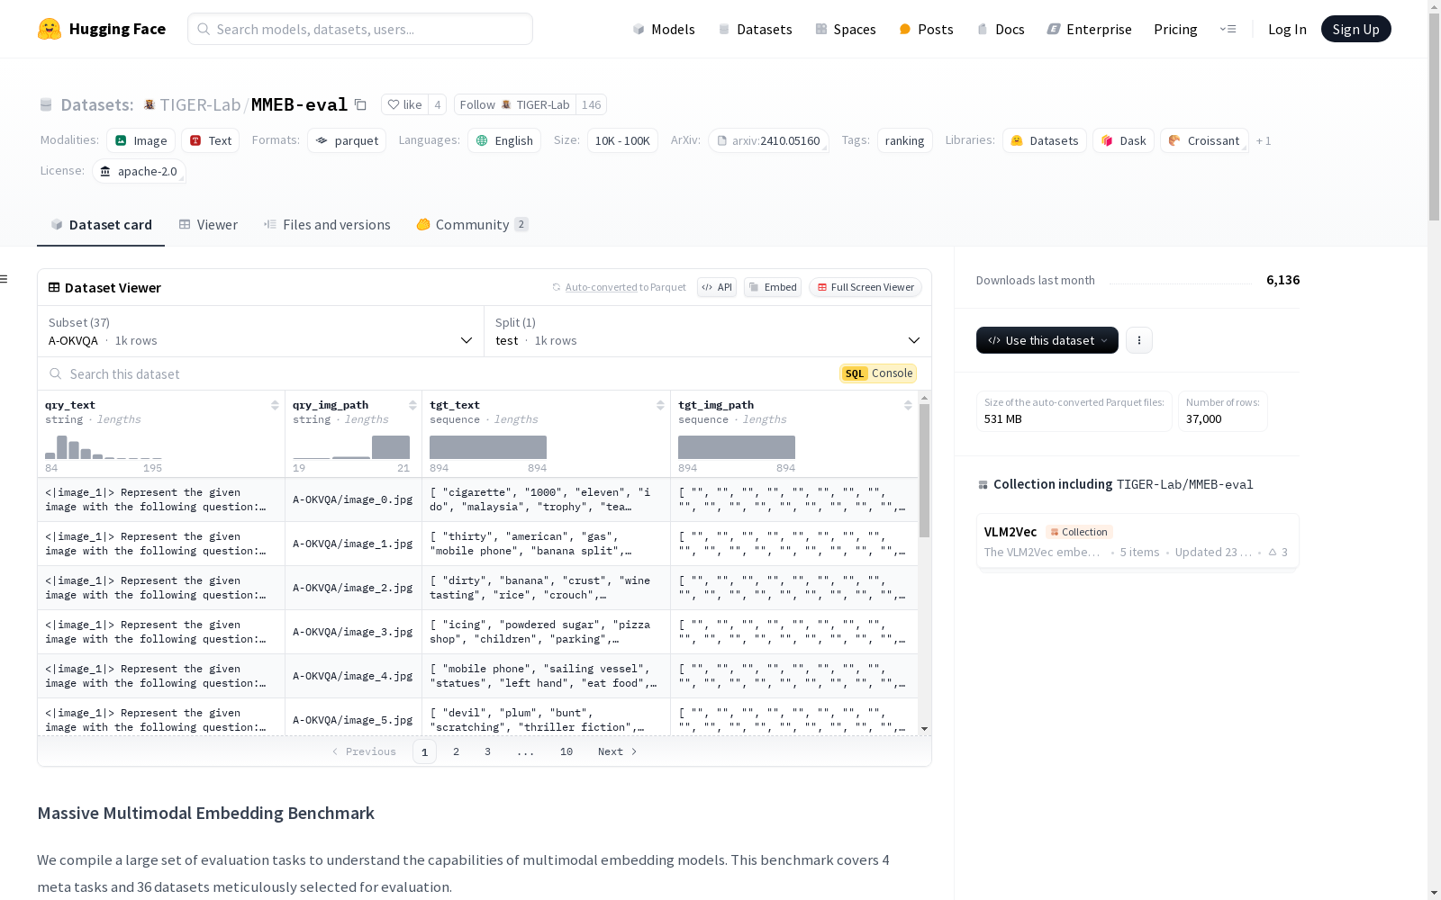Select Croissant library tag

[x=1204, y=140]
